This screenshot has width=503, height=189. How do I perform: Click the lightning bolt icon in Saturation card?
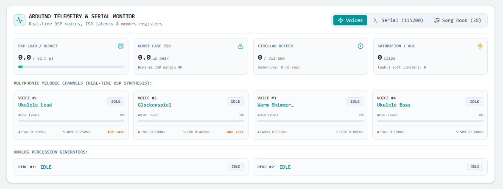[480, 46]
